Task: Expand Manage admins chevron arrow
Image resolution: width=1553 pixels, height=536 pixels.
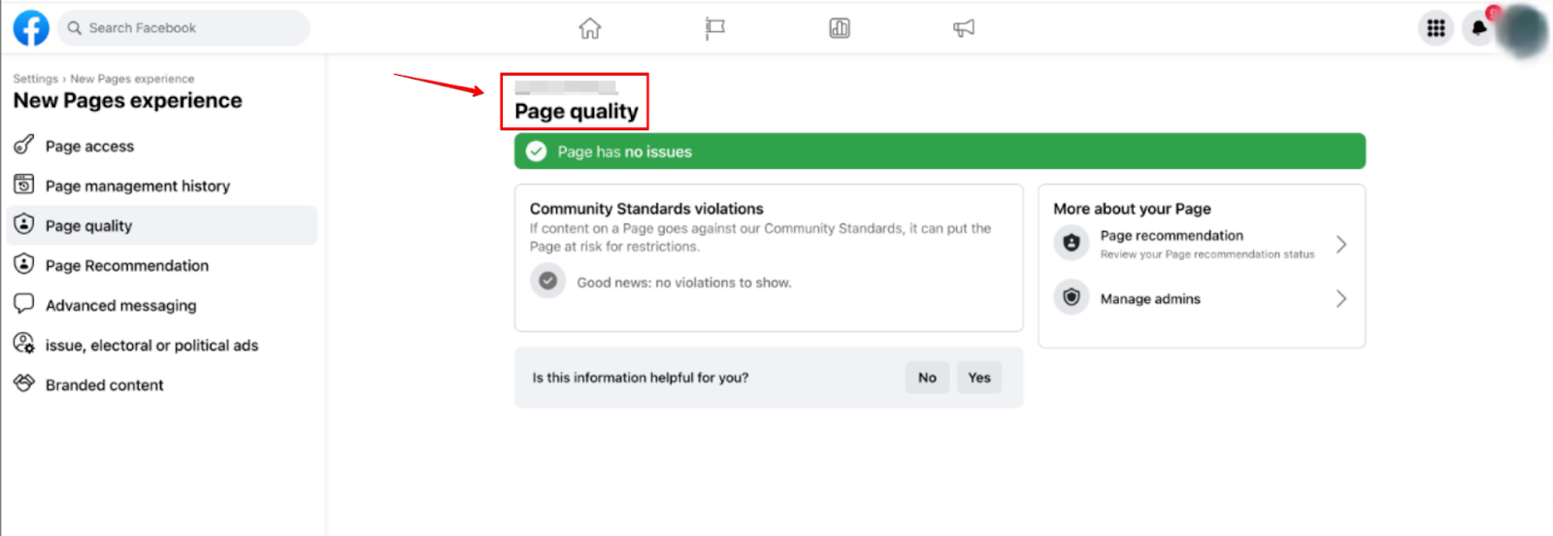Action: (1340, 299)
